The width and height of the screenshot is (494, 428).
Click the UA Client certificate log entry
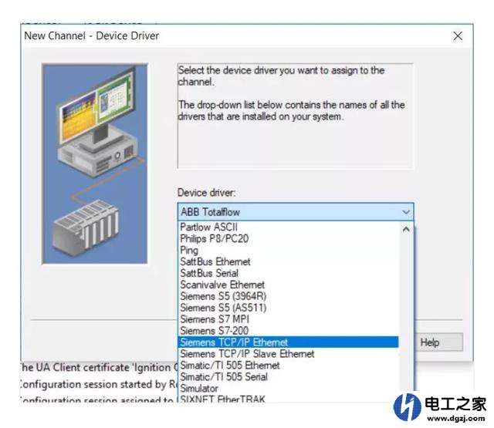[100, 368]
